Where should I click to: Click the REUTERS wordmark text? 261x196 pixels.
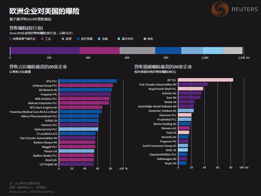point(244,9)
